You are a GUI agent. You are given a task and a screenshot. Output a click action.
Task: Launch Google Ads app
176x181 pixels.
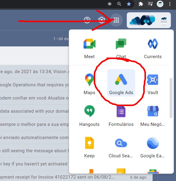pyautogui.click(x=121, y=83)
